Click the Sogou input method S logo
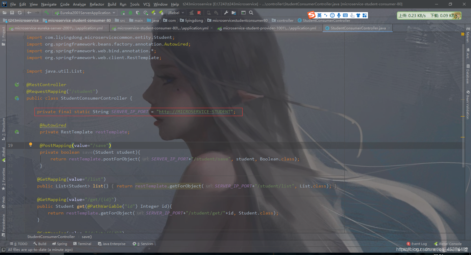471x255 pixels. [311, 15]
